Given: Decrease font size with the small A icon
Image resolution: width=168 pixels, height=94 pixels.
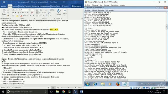Looking at the screenshot, I should point(34,16).
